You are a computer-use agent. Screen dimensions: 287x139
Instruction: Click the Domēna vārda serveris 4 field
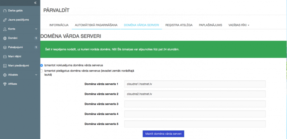coord(195,114)
